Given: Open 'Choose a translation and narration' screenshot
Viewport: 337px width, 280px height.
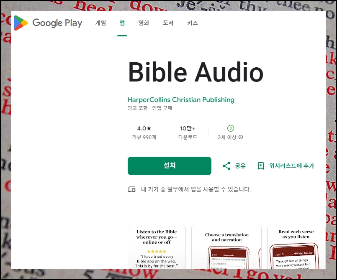Looking at the screenshot, I should pos(226,247).
